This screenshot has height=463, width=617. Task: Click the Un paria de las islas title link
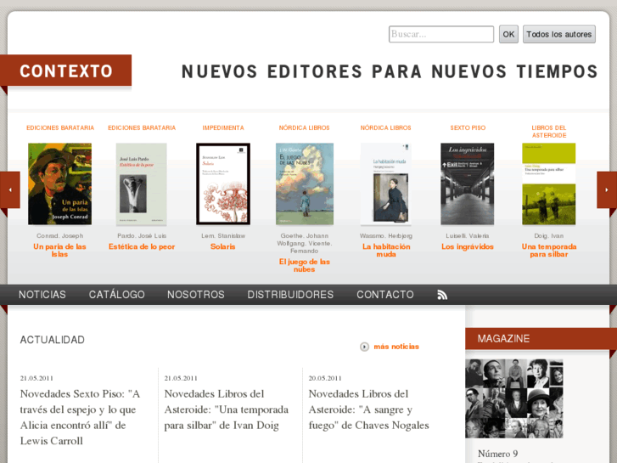point(59,251)
